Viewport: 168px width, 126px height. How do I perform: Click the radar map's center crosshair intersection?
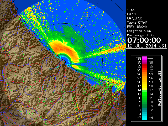[x=63, y=63]
